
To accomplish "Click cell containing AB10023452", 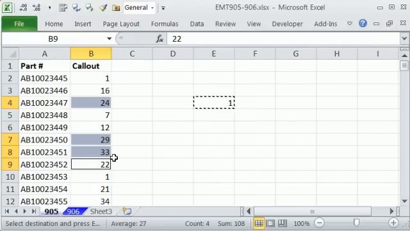I will [44, 164].
